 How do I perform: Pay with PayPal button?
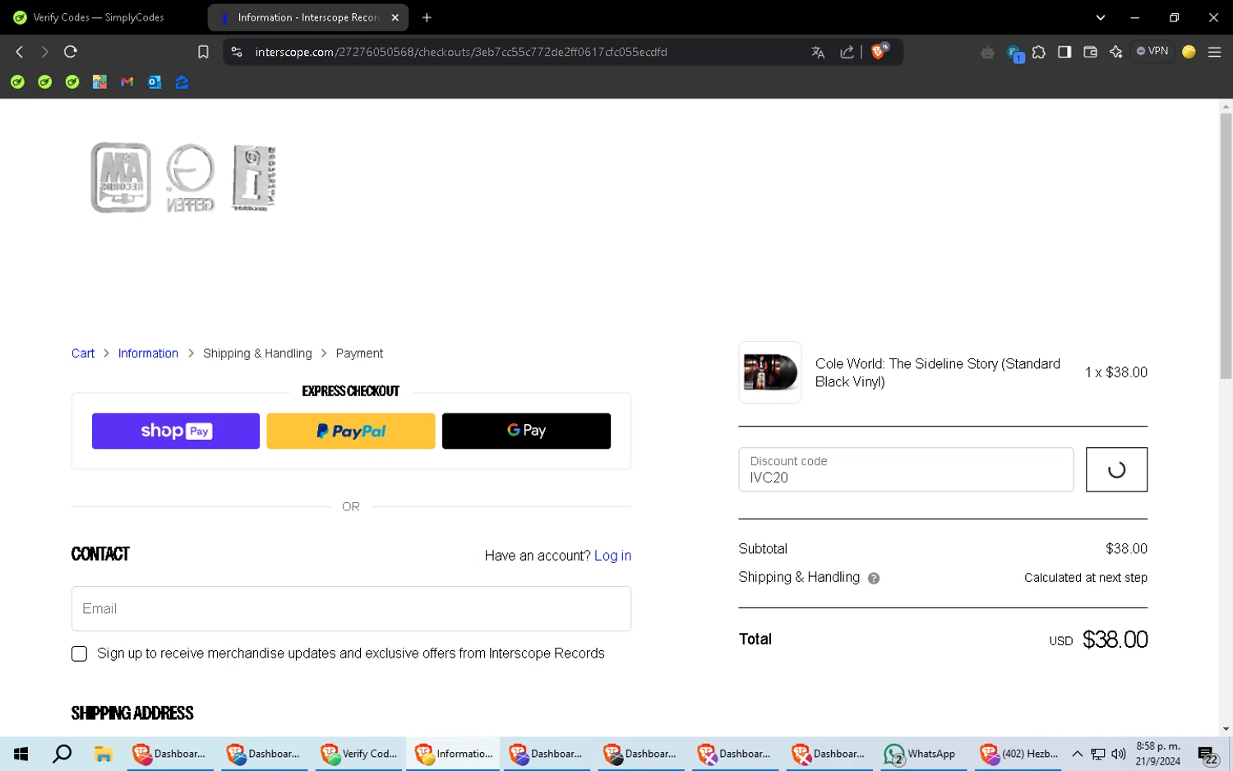(351, 431)
